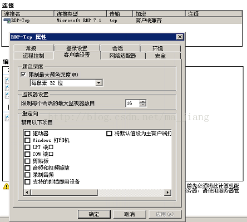The image size is (247, 222).
Task: Click the 连接名 column header
Action: click(28, 14)
